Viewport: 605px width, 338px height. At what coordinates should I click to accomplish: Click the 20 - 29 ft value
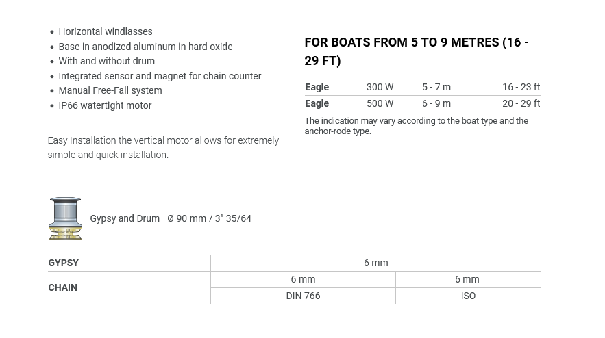(x=521, y=103)
